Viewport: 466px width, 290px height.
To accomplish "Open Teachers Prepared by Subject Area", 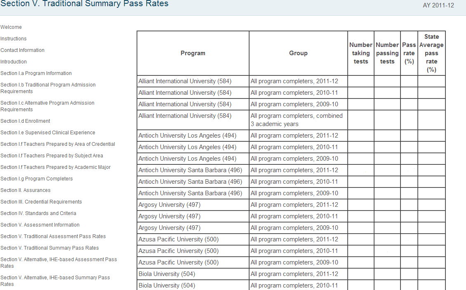I will [x=52, y=156].
